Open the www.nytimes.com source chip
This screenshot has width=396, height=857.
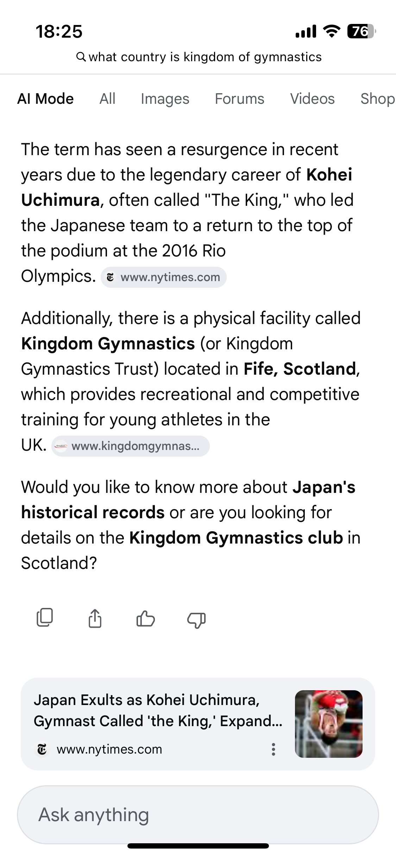[164, 277]
